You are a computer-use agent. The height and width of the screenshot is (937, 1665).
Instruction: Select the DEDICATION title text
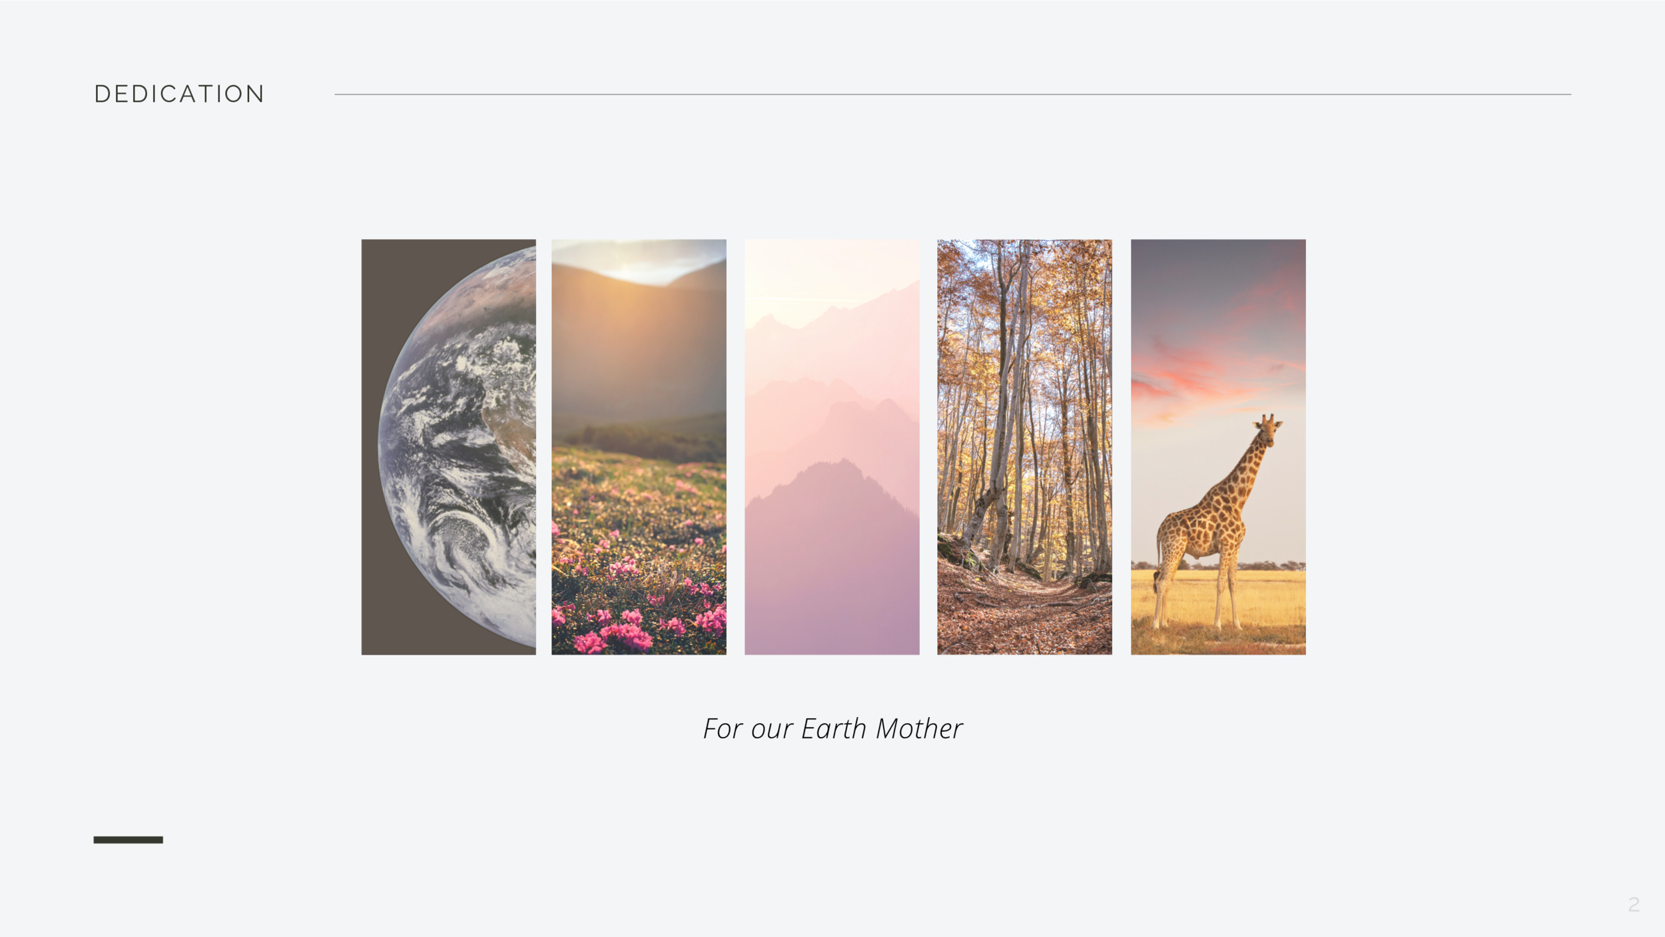click(x=179, y=94)
